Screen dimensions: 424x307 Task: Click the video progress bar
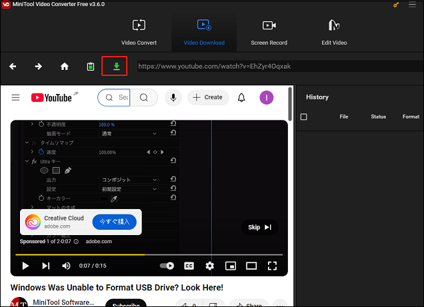pos(149,254)
